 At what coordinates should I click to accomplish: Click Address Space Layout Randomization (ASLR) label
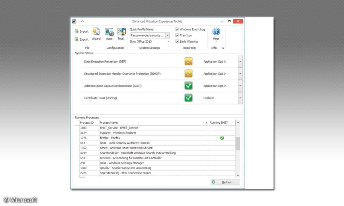click(x=113, y=86)
